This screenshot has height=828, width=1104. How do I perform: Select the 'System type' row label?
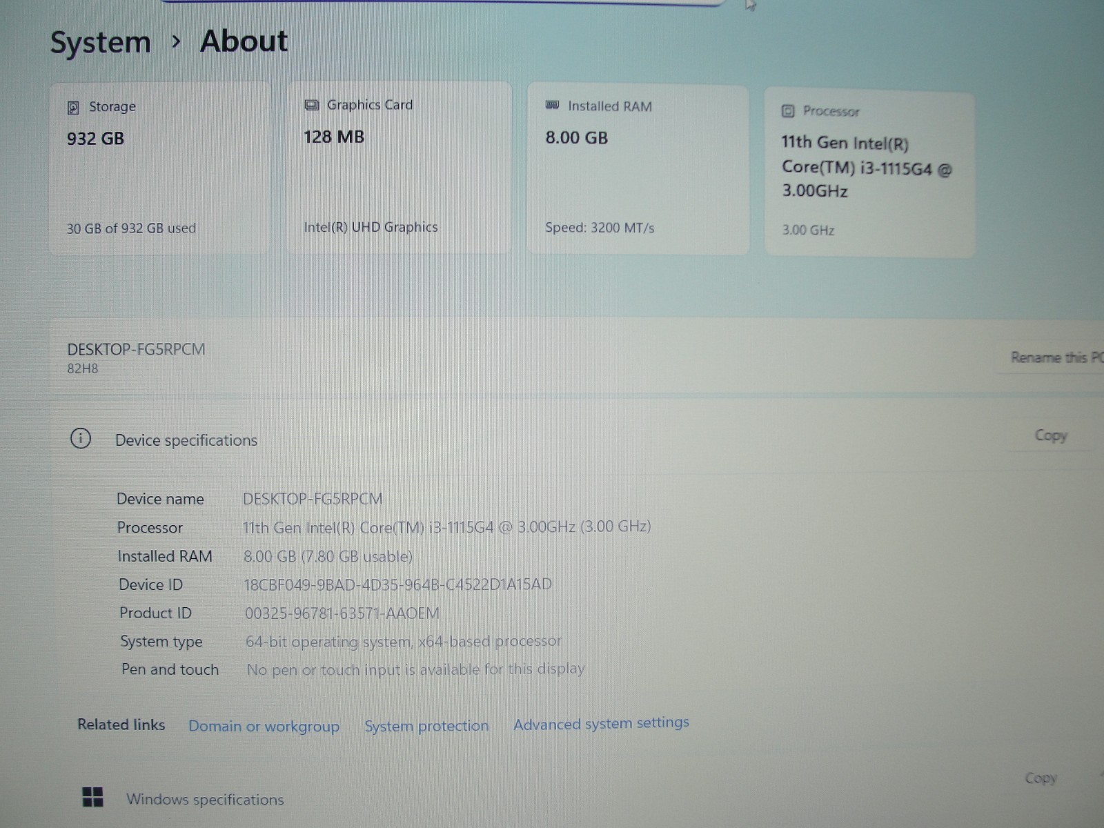(x=161, y=642)
